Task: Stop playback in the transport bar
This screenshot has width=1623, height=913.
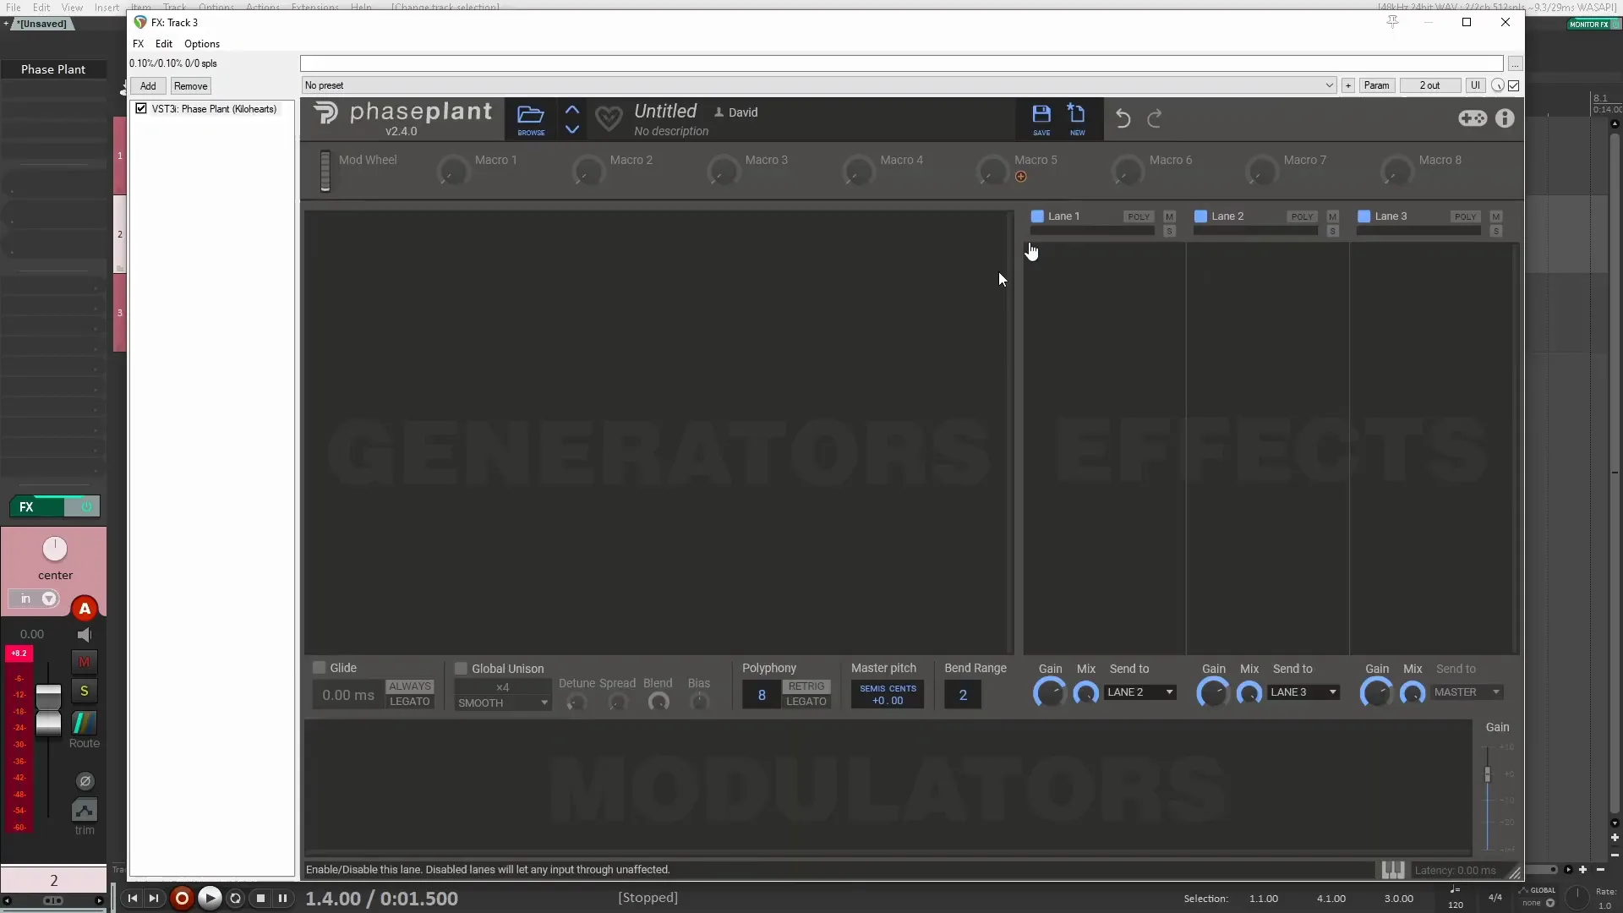Action: point(260,899)
